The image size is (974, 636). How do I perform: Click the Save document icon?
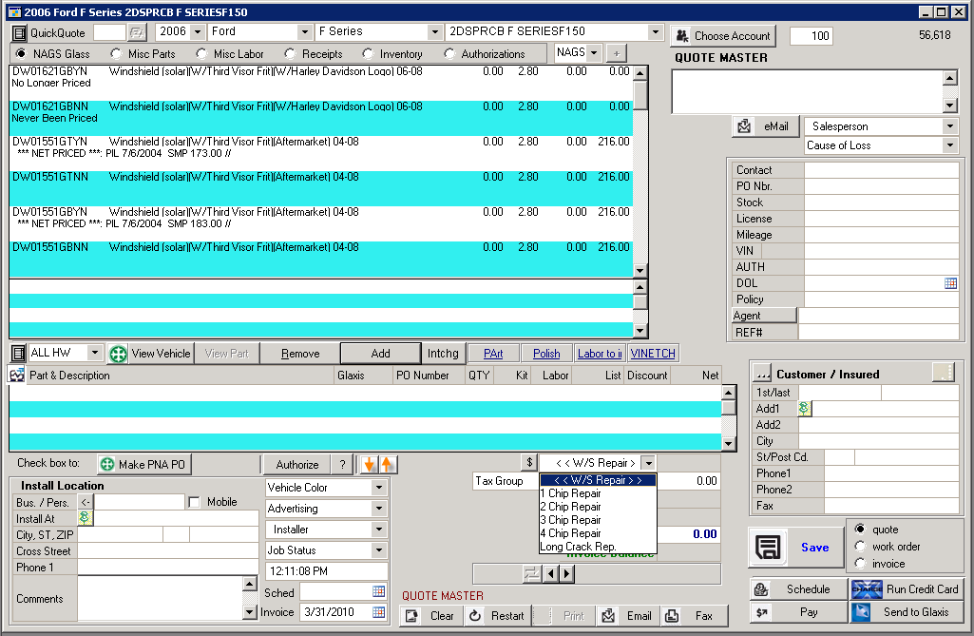tap(768, 547)
